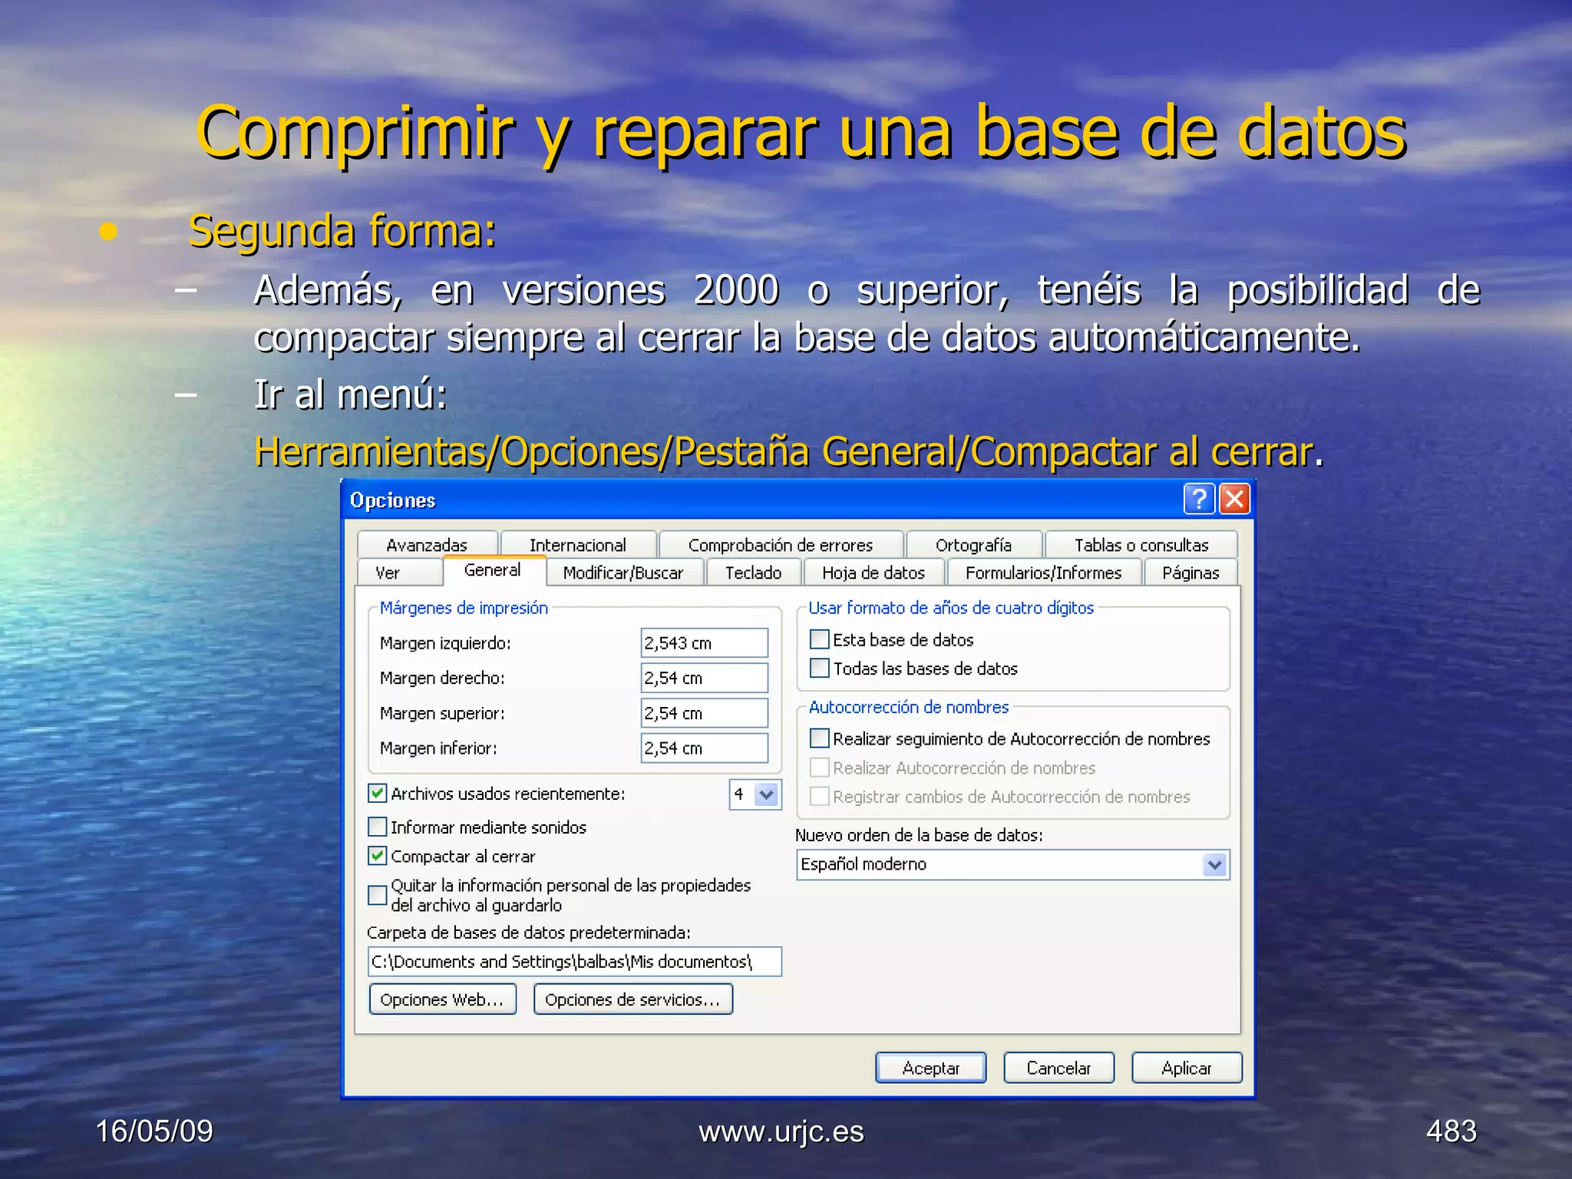Check Realizar Autocorrección de nombres

pyautogui.click(x=820, y=768)
